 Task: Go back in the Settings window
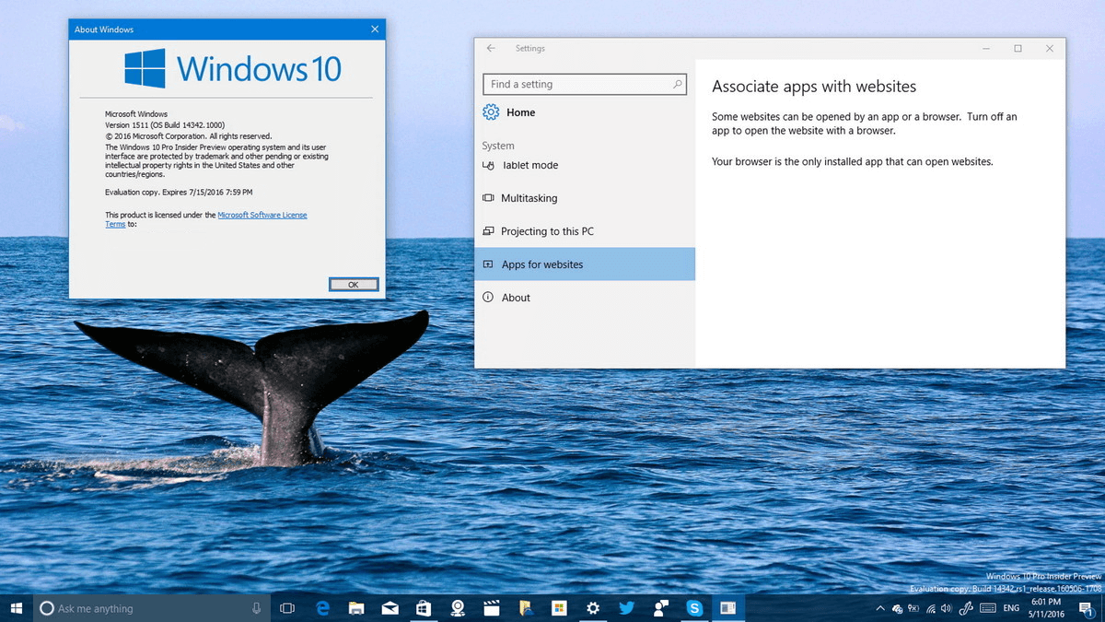point(491,48)
